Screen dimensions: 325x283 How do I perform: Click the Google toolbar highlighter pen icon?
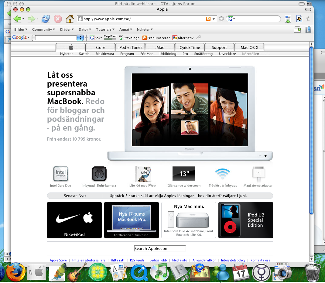click(199, 37)
